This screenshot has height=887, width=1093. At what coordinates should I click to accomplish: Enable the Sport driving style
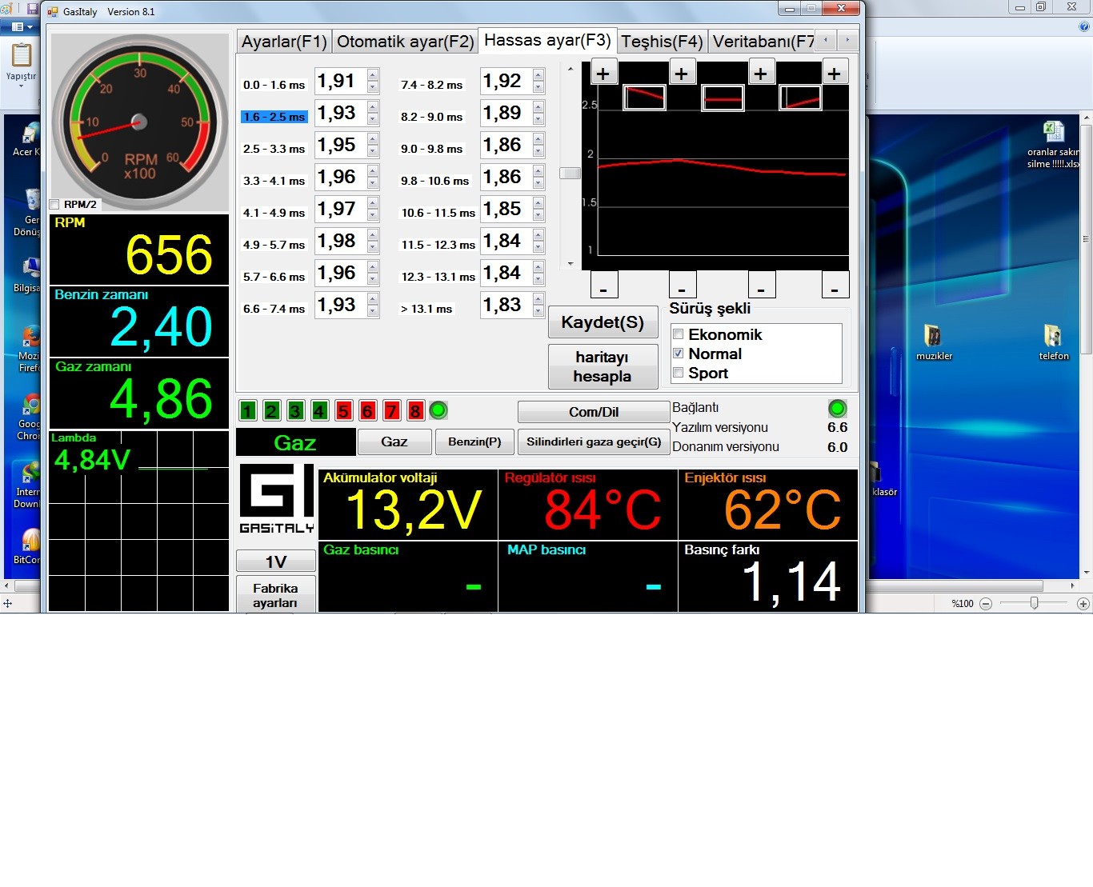[679, 373]
